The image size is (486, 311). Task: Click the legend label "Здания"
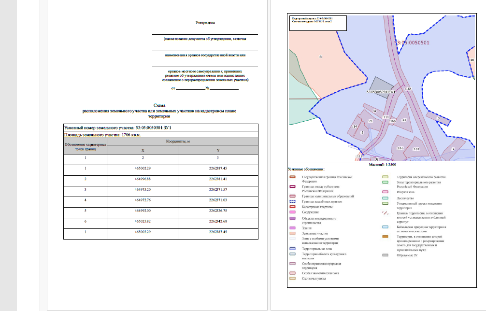tap(307, 228)
